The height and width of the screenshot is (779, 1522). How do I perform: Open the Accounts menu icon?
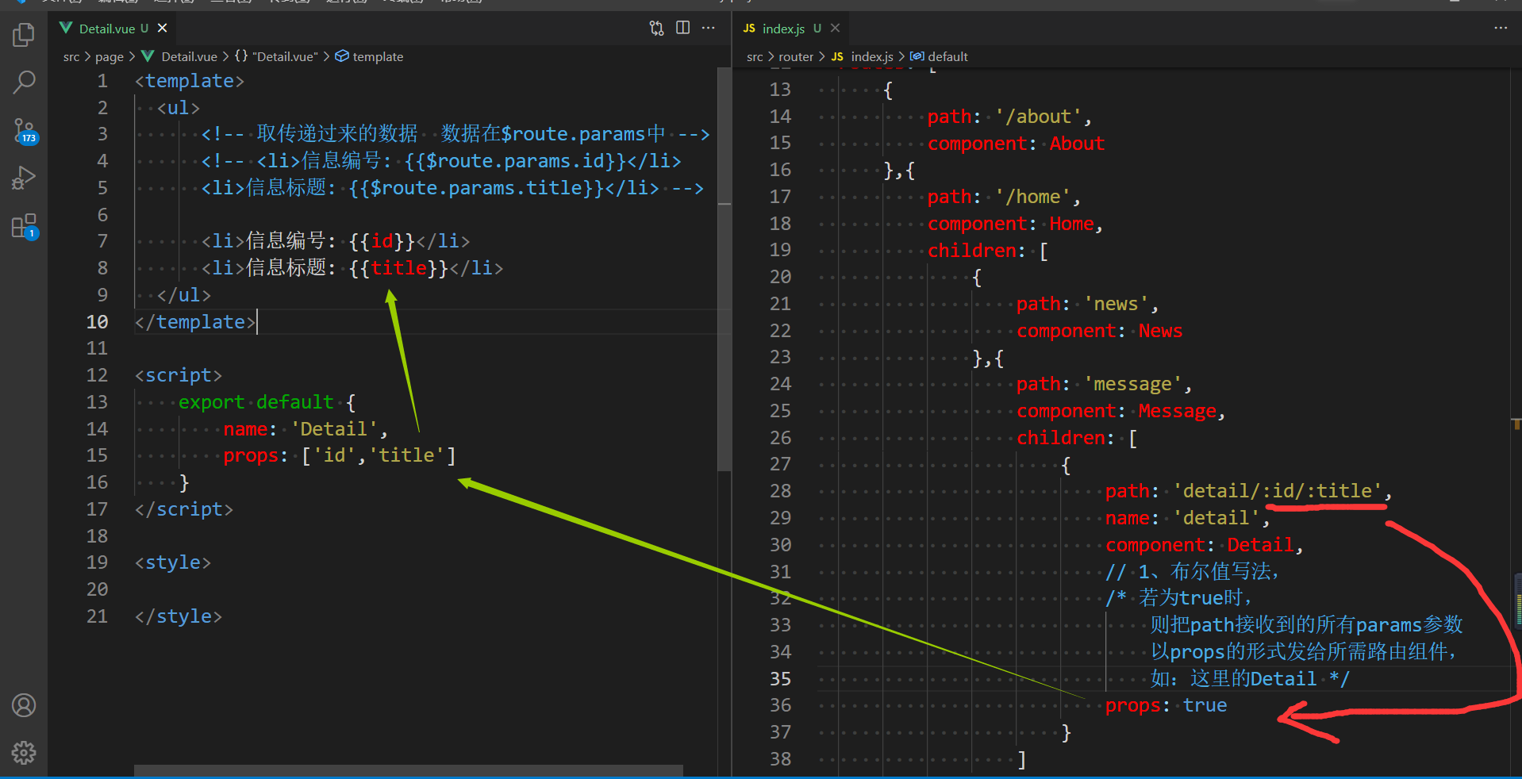(24, 705)
